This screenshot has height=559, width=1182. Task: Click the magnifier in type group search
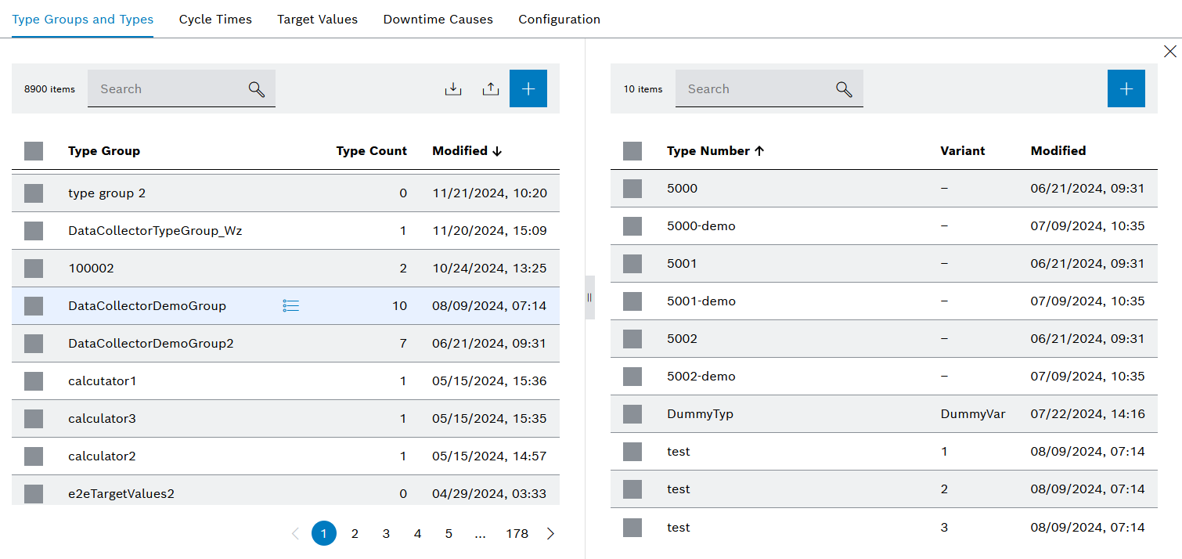(257, 89)
